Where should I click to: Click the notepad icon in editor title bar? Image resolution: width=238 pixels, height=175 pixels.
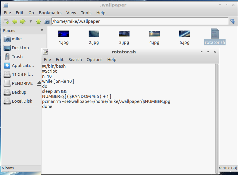tap(46, 52)
